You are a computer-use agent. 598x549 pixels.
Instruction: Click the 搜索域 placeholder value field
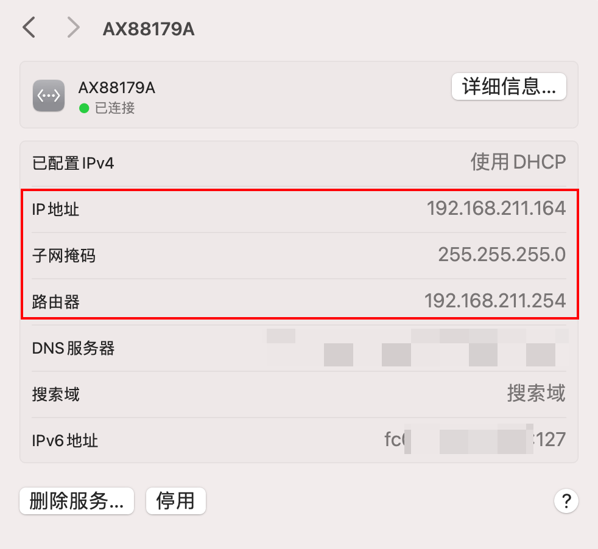536,394
